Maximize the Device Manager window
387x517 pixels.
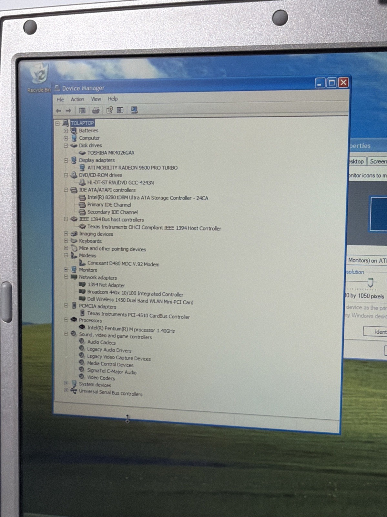coord(331,83)
